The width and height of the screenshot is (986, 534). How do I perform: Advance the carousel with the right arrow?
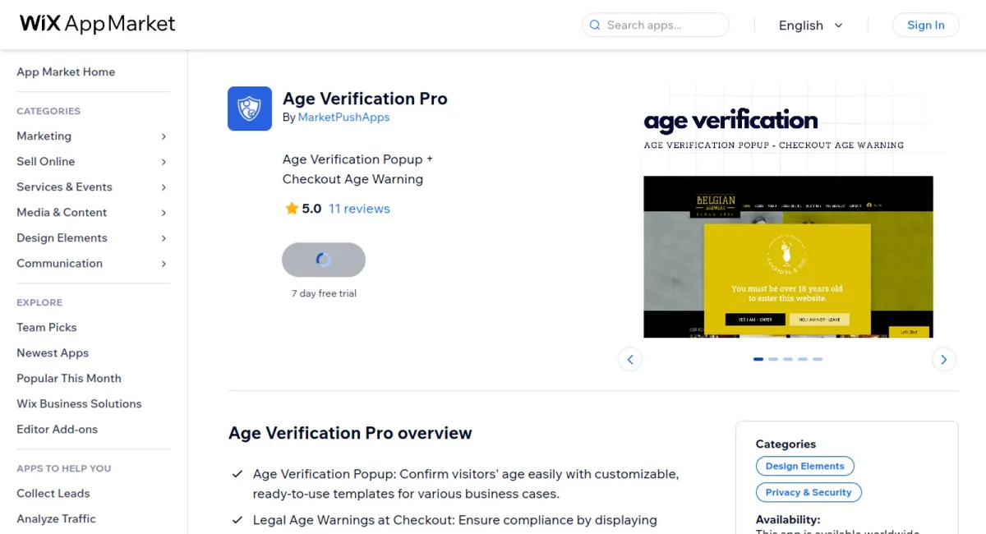pyautogui.click(x=943, y=359)
